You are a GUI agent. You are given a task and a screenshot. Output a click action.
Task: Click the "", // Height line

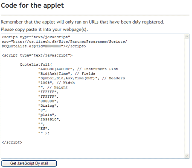[x=53, y=87]
